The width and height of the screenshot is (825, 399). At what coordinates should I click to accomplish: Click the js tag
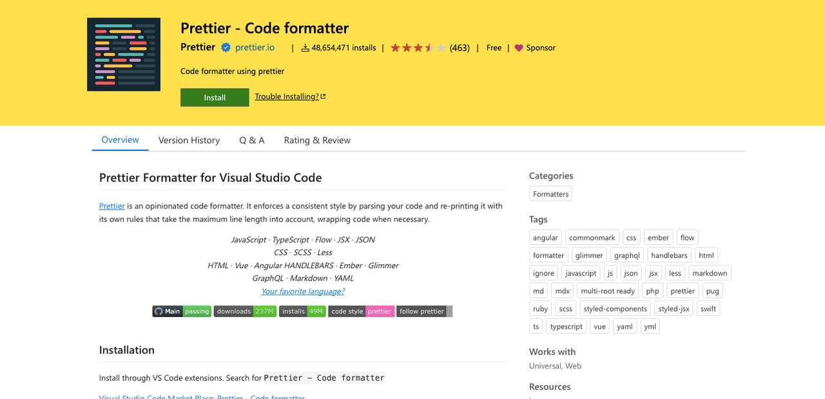pyautogui.click(x=610, y=273)
